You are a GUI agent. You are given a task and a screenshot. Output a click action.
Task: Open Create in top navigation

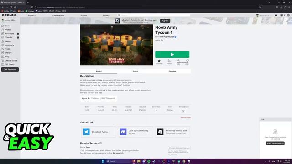83,15
